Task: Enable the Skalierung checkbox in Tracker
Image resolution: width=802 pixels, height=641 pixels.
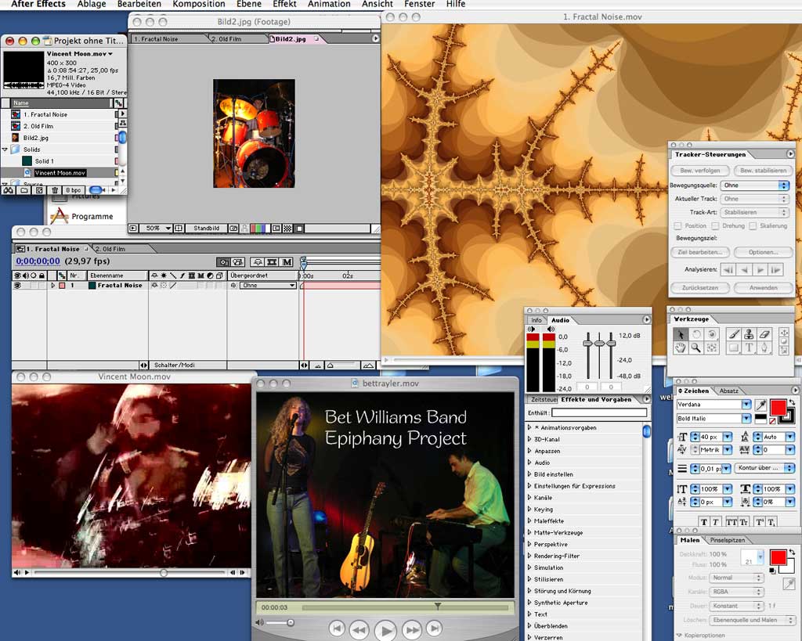Action: 753,226
